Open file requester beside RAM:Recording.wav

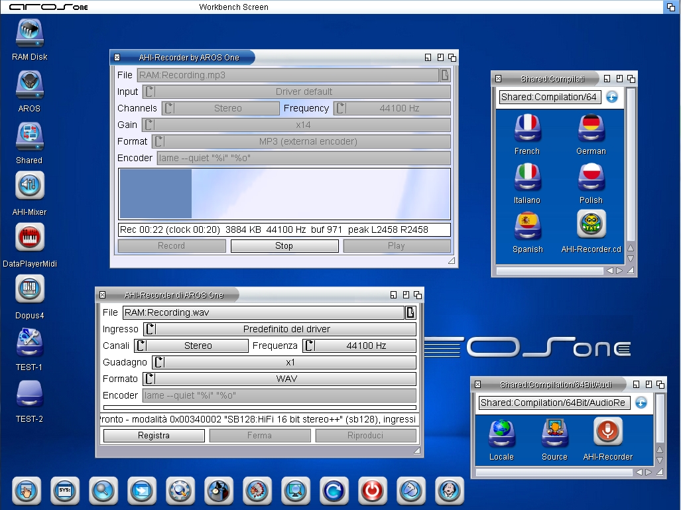[410, 312]
